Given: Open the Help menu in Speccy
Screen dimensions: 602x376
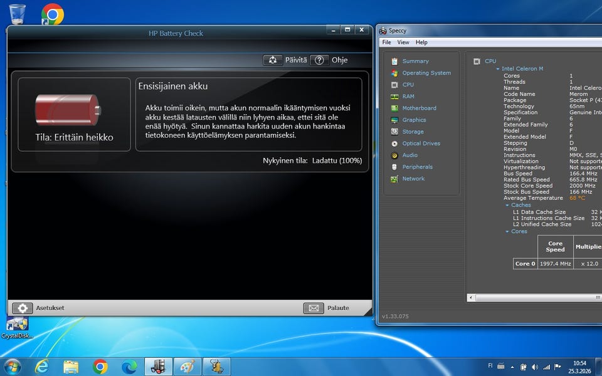Looking at the screenshot, I should click(x=421, y=43).
